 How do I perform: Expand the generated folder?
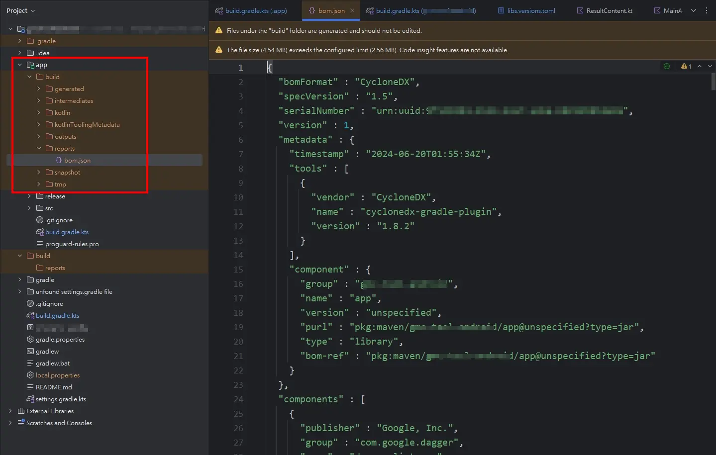[x=39, y=89]
